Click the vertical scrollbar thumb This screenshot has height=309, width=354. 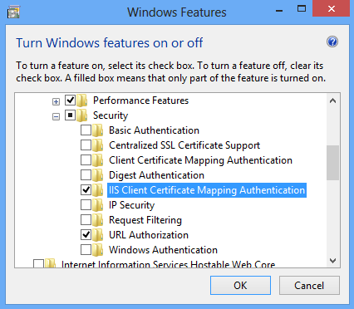[332, 163]
